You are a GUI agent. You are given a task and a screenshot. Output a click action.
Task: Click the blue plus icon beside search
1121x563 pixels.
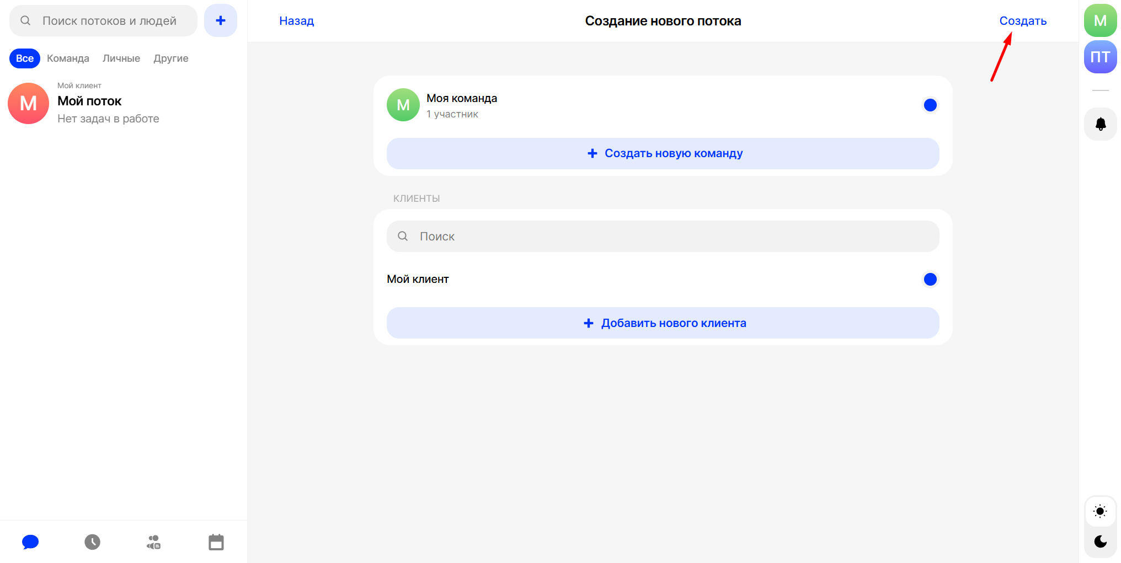point(220,21)
